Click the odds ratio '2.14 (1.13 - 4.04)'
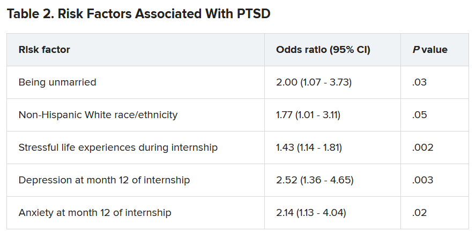The height and width of the screenshot is (232, 476). coord(311,213)
